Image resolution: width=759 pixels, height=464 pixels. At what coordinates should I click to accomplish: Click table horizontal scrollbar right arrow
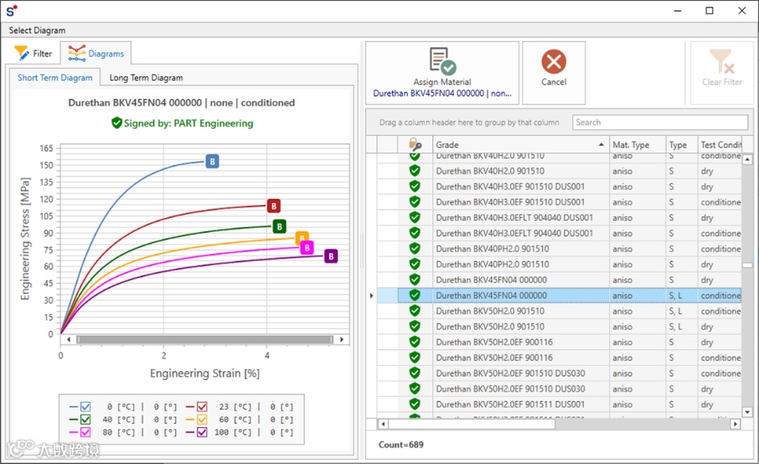(x=735, y=425)
